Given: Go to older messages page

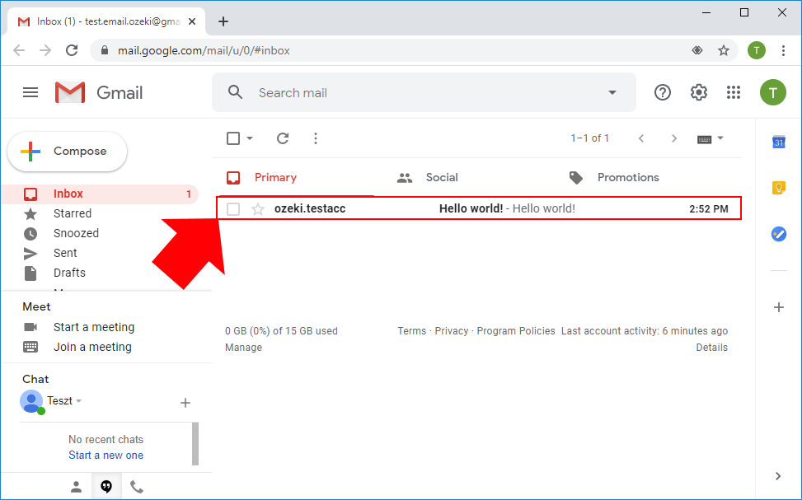Looking at the screenshot, I should pos(674,138).
